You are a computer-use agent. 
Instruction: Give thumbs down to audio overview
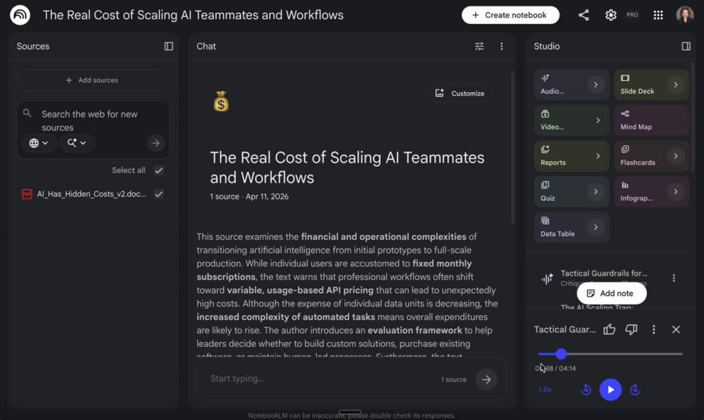click(x=631, y=329)
